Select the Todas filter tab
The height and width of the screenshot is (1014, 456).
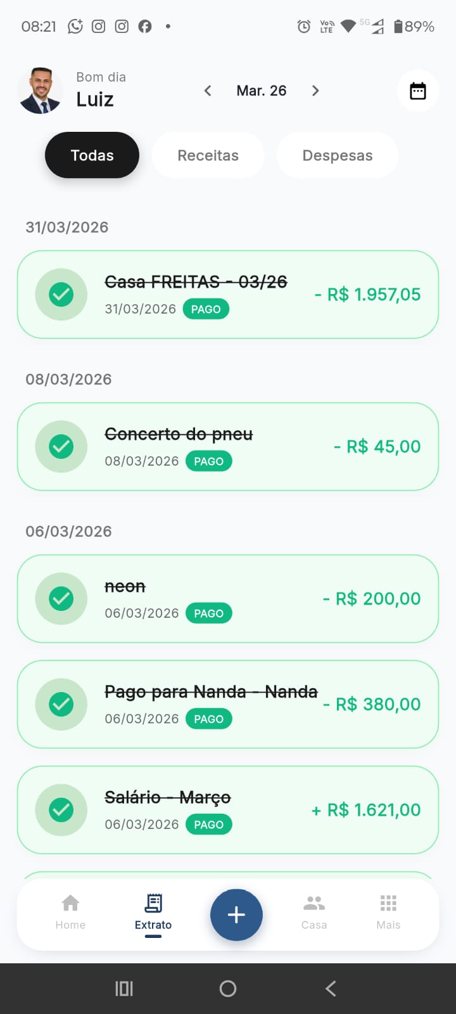click(x=92, y=155)
